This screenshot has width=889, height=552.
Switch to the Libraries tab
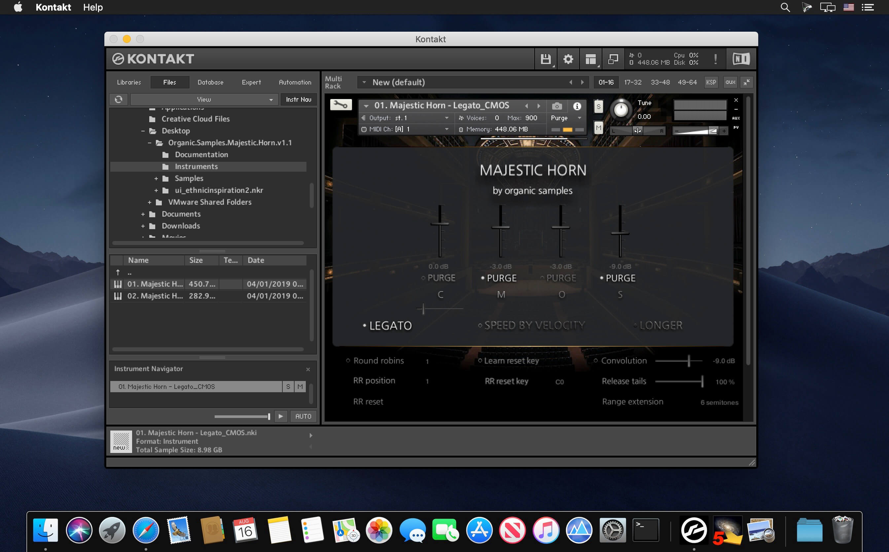129,83
